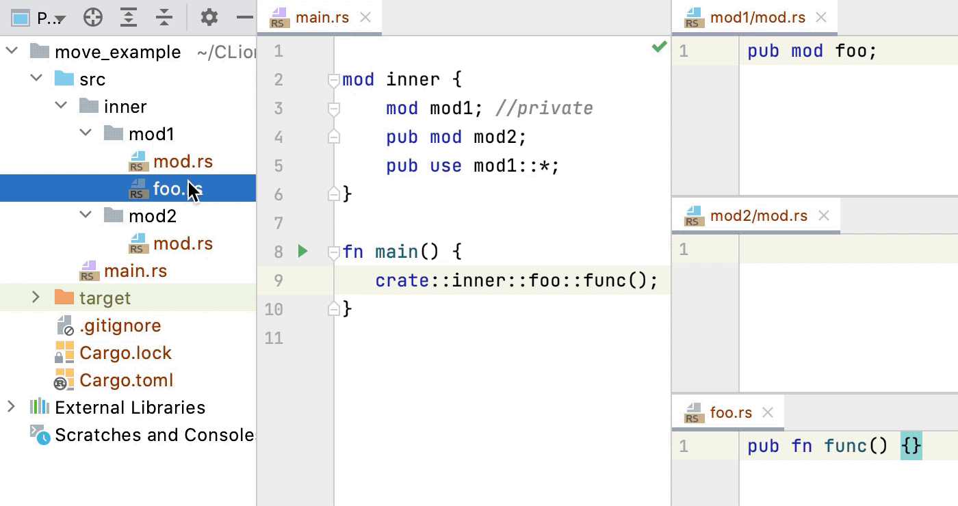Screen dimensions: 958x506
Task: Click the Cargo.toml file icon
Action: 63,380
